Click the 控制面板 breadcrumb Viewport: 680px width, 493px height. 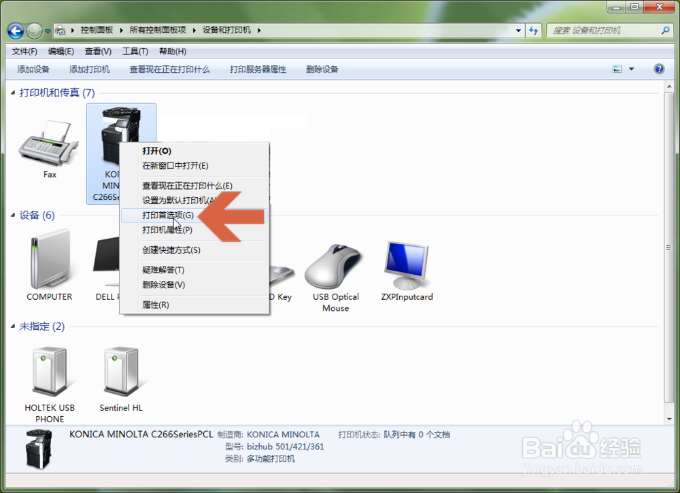[x=97, y=30]
